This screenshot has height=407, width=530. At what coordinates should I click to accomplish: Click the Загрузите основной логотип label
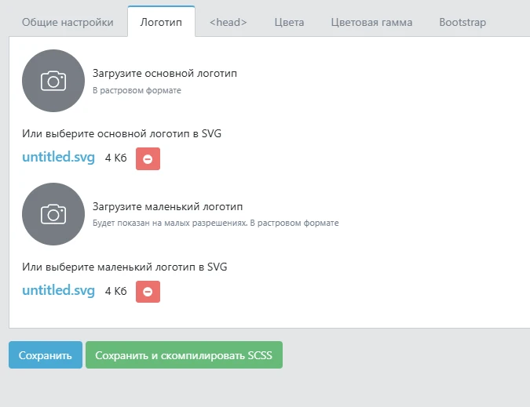click(164, 74)
